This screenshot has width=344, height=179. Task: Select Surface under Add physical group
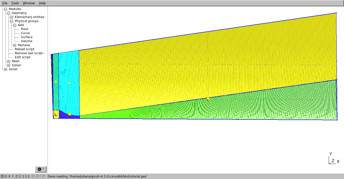click(26, 37)
